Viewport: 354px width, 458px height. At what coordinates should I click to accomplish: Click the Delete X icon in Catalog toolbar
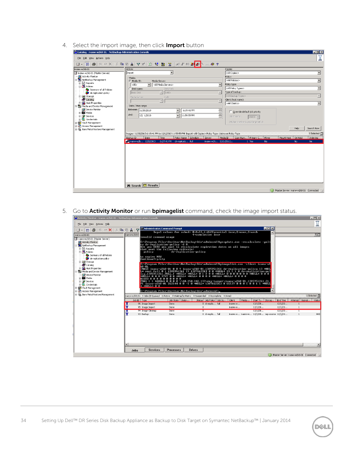pyautogui.click(x=110, y=64)
